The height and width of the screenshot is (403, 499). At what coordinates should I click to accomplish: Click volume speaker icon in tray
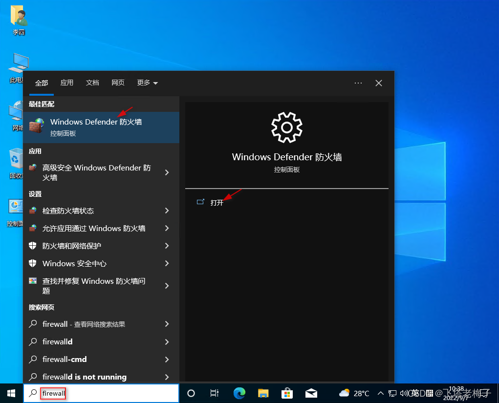click(x=404, y=393)
